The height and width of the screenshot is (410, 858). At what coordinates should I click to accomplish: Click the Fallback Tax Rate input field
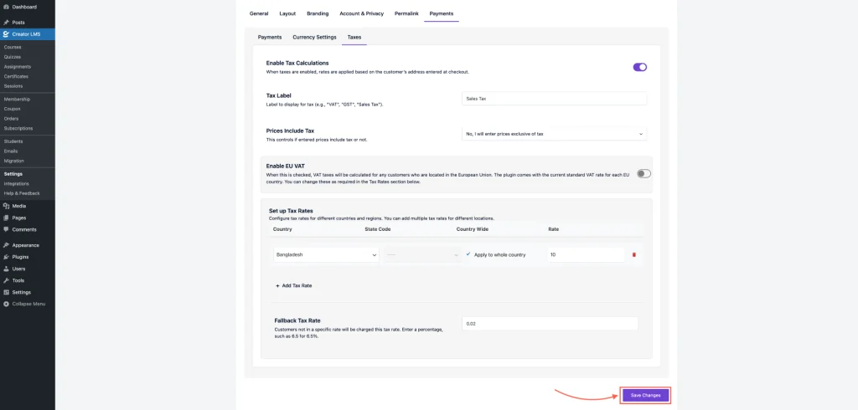550,323
